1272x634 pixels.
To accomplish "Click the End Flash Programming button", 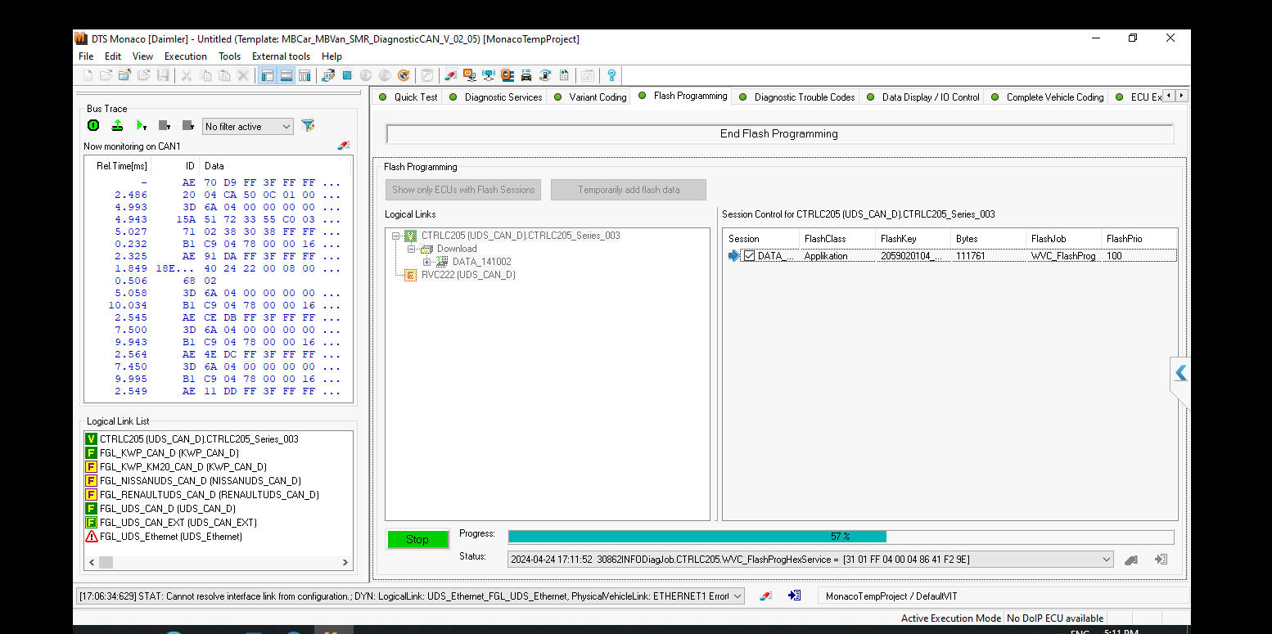I will [778, 134].
